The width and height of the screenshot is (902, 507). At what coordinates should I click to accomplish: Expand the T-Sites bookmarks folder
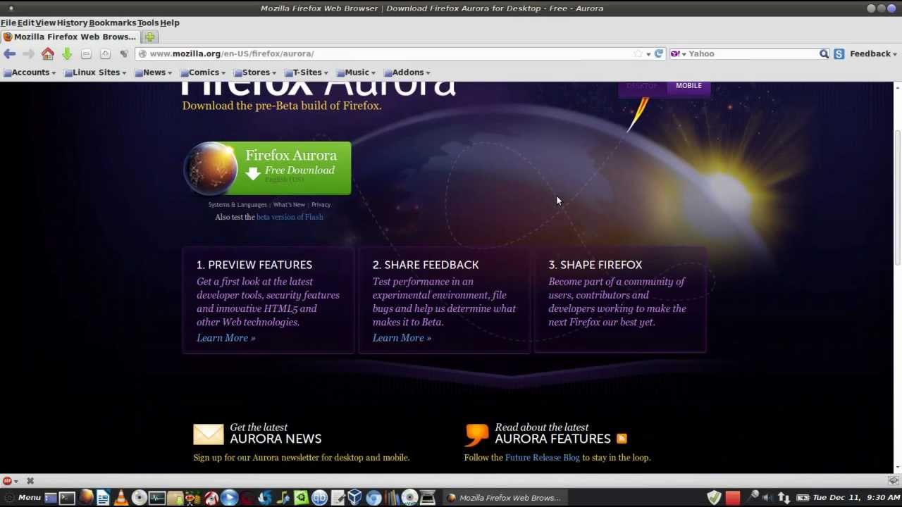tap(307, 73)
